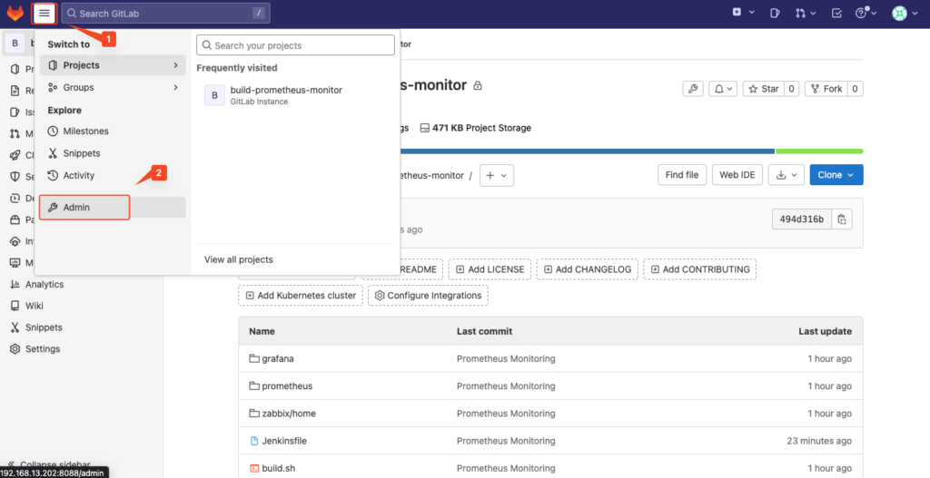Open the notification bell dropdown
The height and width of the screenshot is (478, 930).
pos(722,89)
